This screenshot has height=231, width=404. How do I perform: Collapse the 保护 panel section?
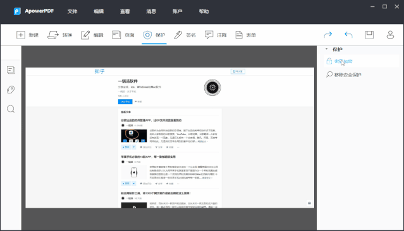[x=326, y=49]
